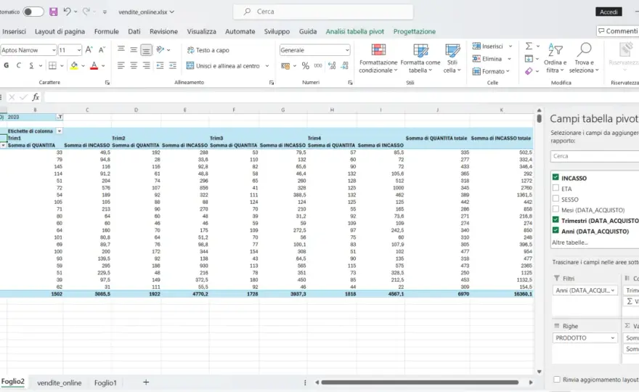The height and width of the screenshot is (392, 639).
Task: Click the AutoSum sigma icon
Action: point(529,46)
